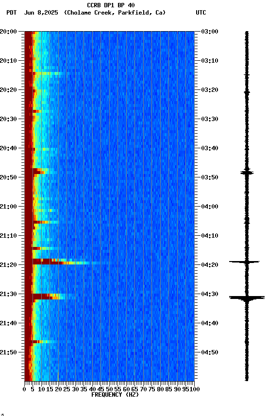Screen dimensions: 268x420
Task: Click the 04:30 UTC time label
Action: pyautogui.click(x=210, y=294)
